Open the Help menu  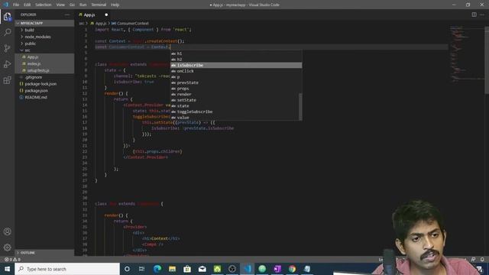[x=115, y=5]
